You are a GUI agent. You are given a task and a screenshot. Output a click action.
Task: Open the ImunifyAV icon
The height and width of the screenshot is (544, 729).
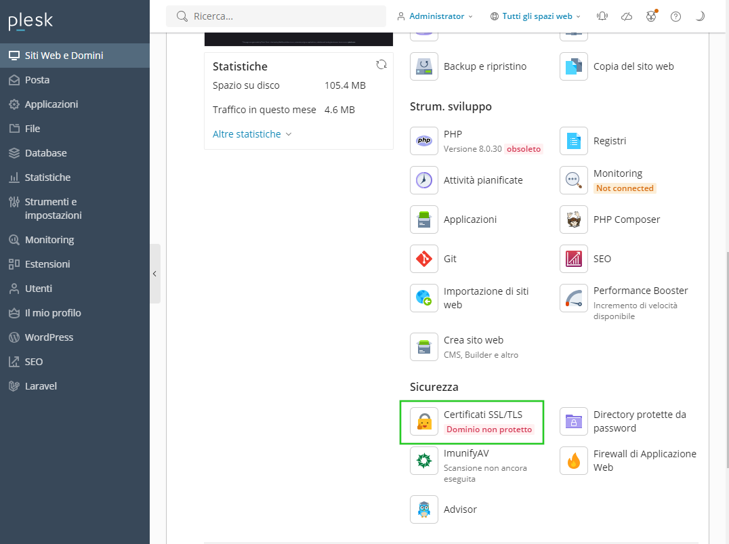pyautogui.click(x=424, y=460)
